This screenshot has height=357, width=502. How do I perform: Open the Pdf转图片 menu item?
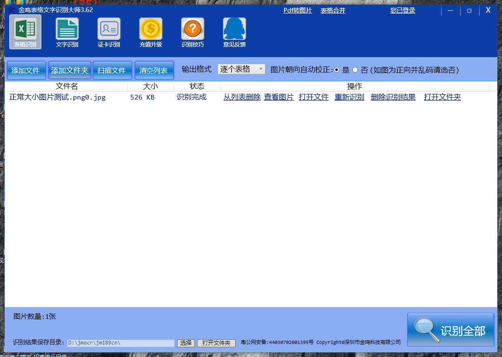[297, 11]
